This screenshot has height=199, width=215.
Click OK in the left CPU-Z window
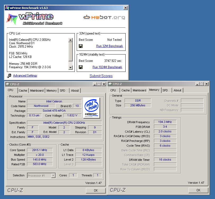coord(96,191)
